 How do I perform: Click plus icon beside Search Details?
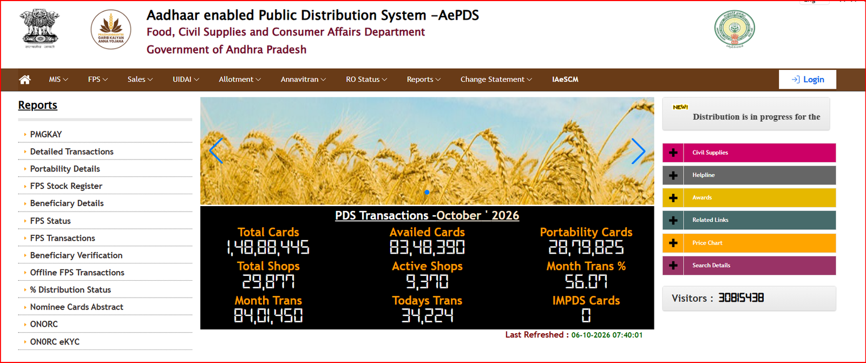673,266
